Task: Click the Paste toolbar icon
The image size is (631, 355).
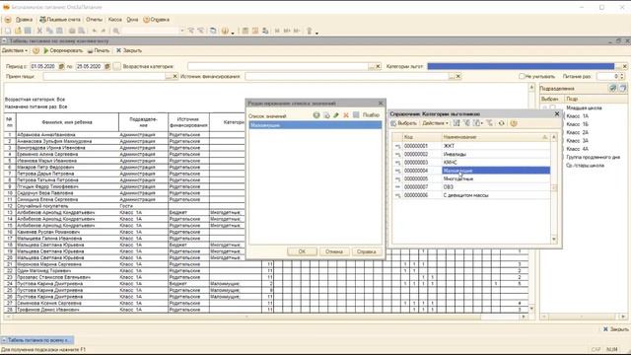Action: pos(59,31)
